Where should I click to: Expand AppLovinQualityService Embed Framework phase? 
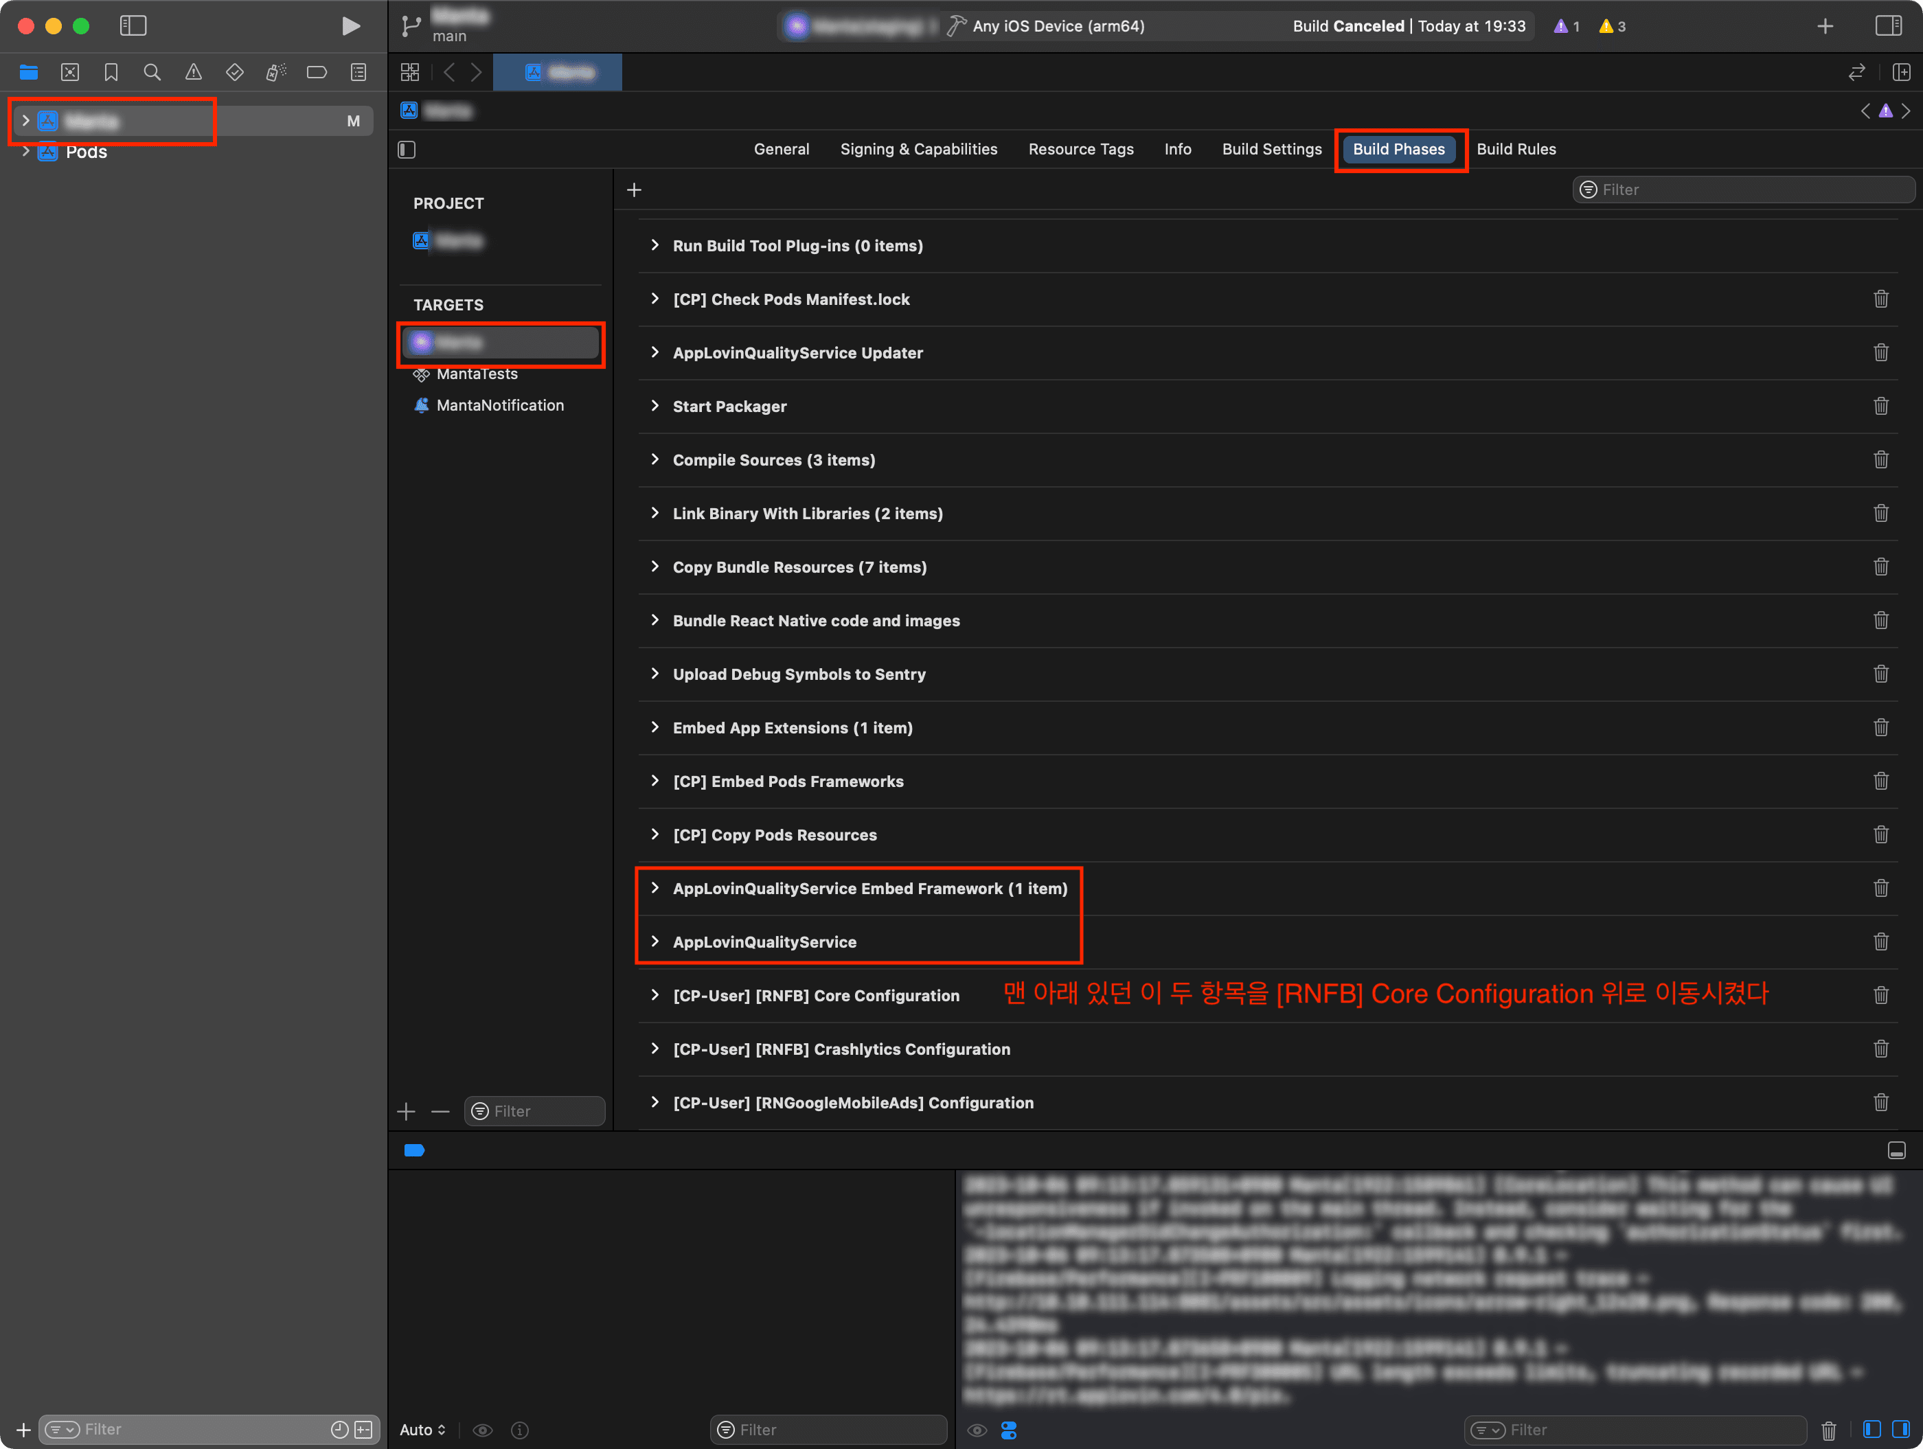tap(655, 887)
